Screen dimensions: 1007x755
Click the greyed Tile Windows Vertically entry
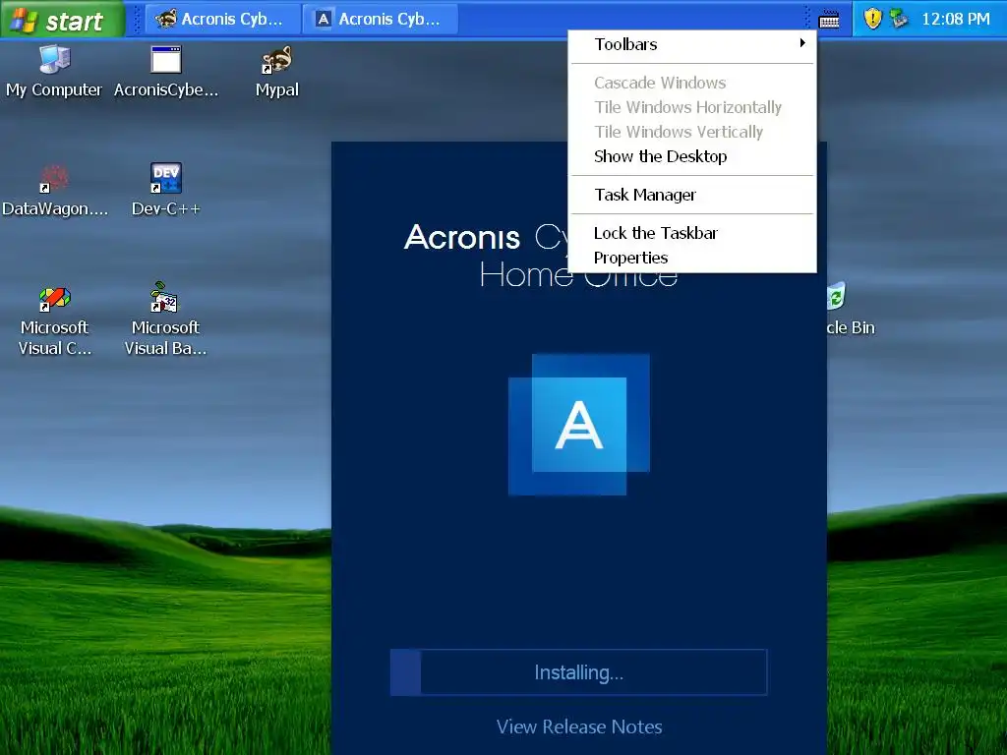(x=692, y=132)
